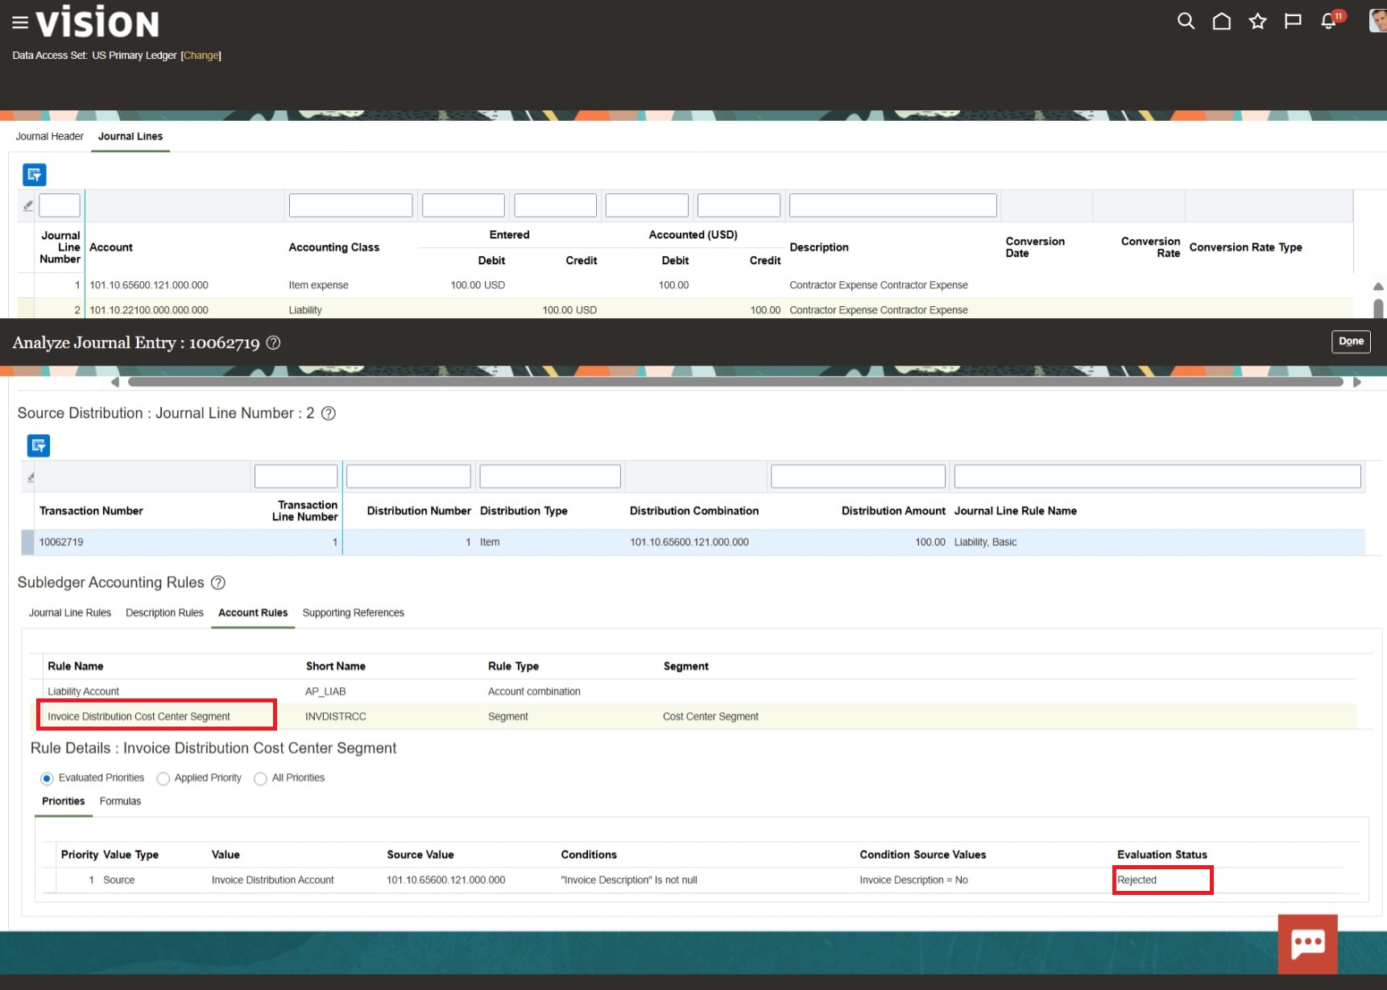Go to the Home icon
This screenshot has width=1387, height=990.
click(1221, 21)
